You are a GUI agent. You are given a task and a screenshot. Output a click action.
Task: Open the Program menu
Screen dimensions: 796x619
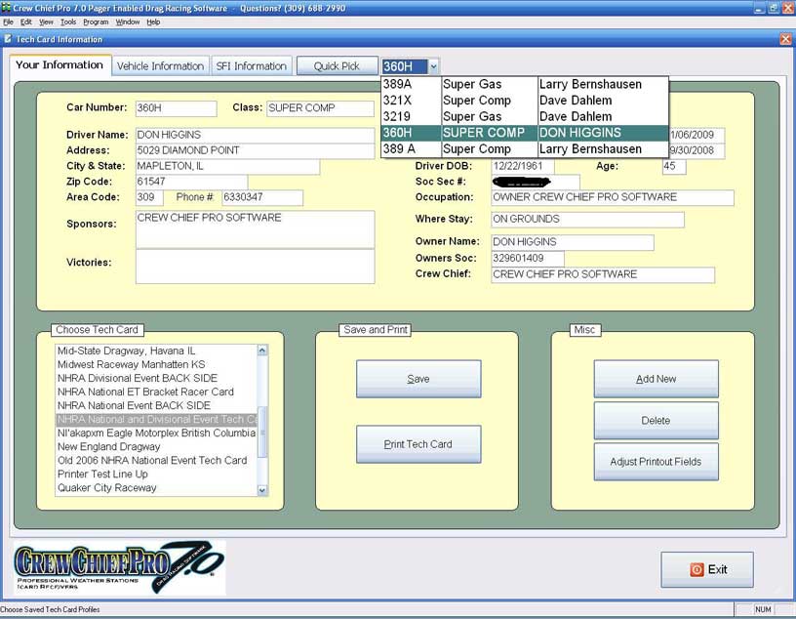[x=96, y=21]
